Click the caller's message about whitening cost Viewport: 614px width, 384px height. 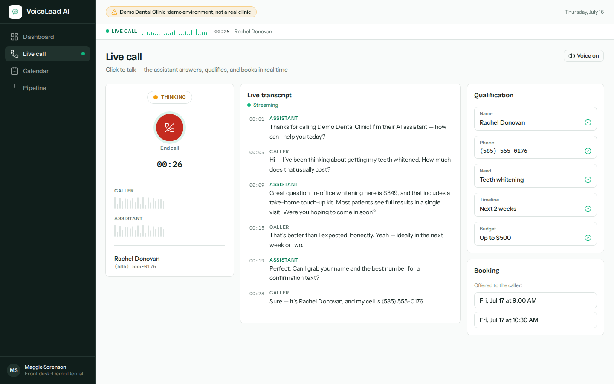(360, 165)
